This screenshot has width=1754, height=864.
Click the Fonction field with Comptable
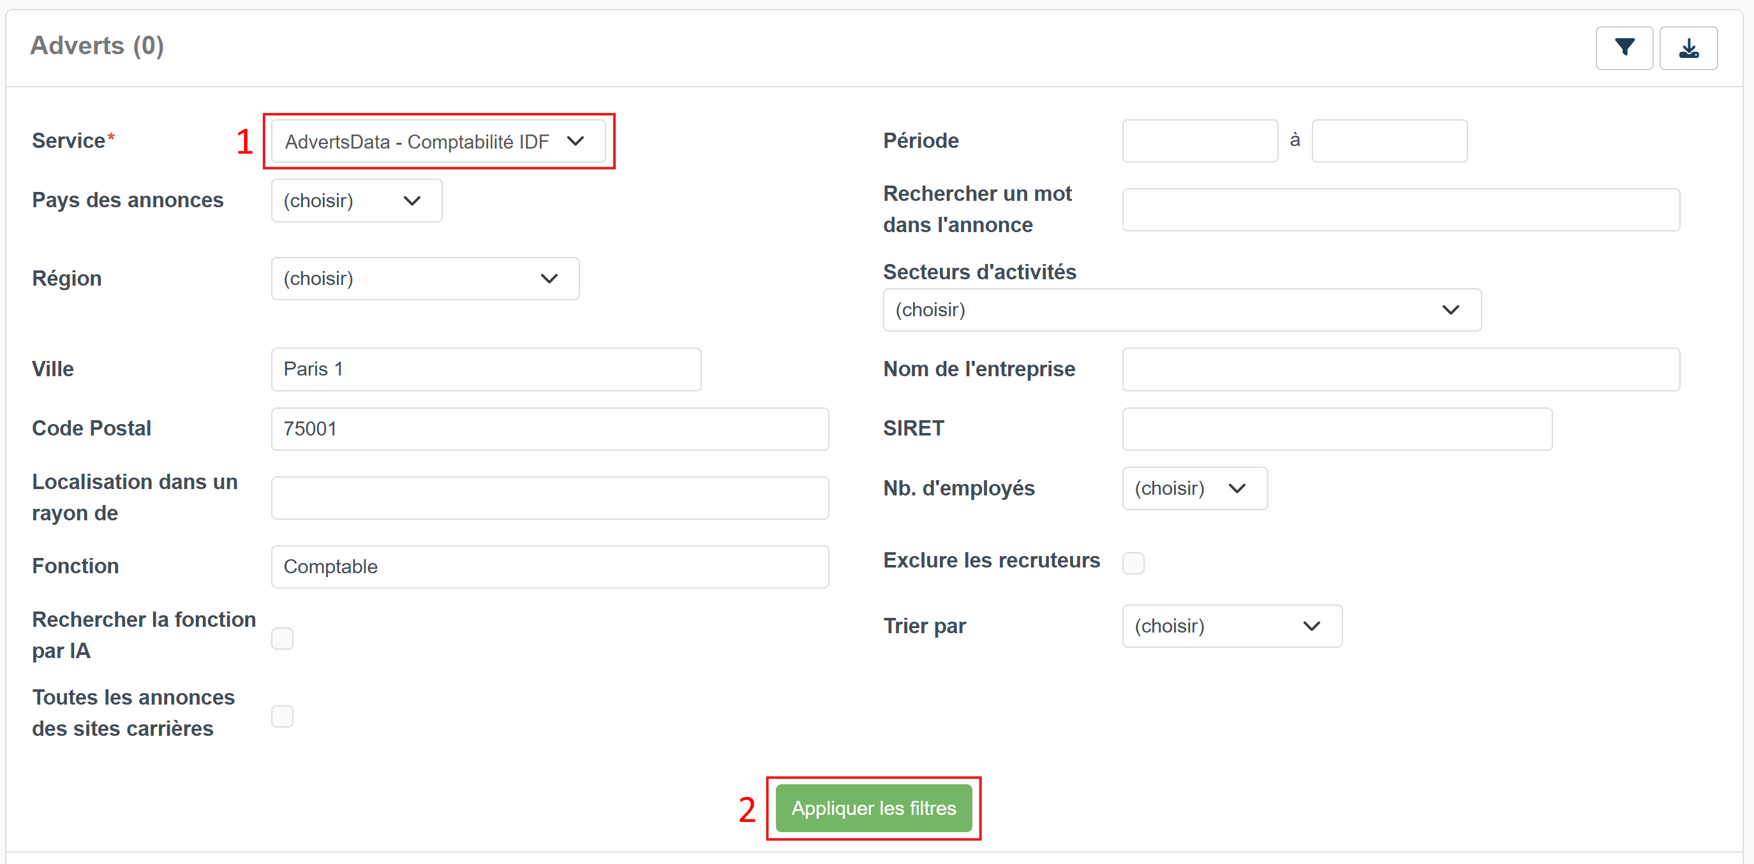pyautogui.click(x=549, y=567)
